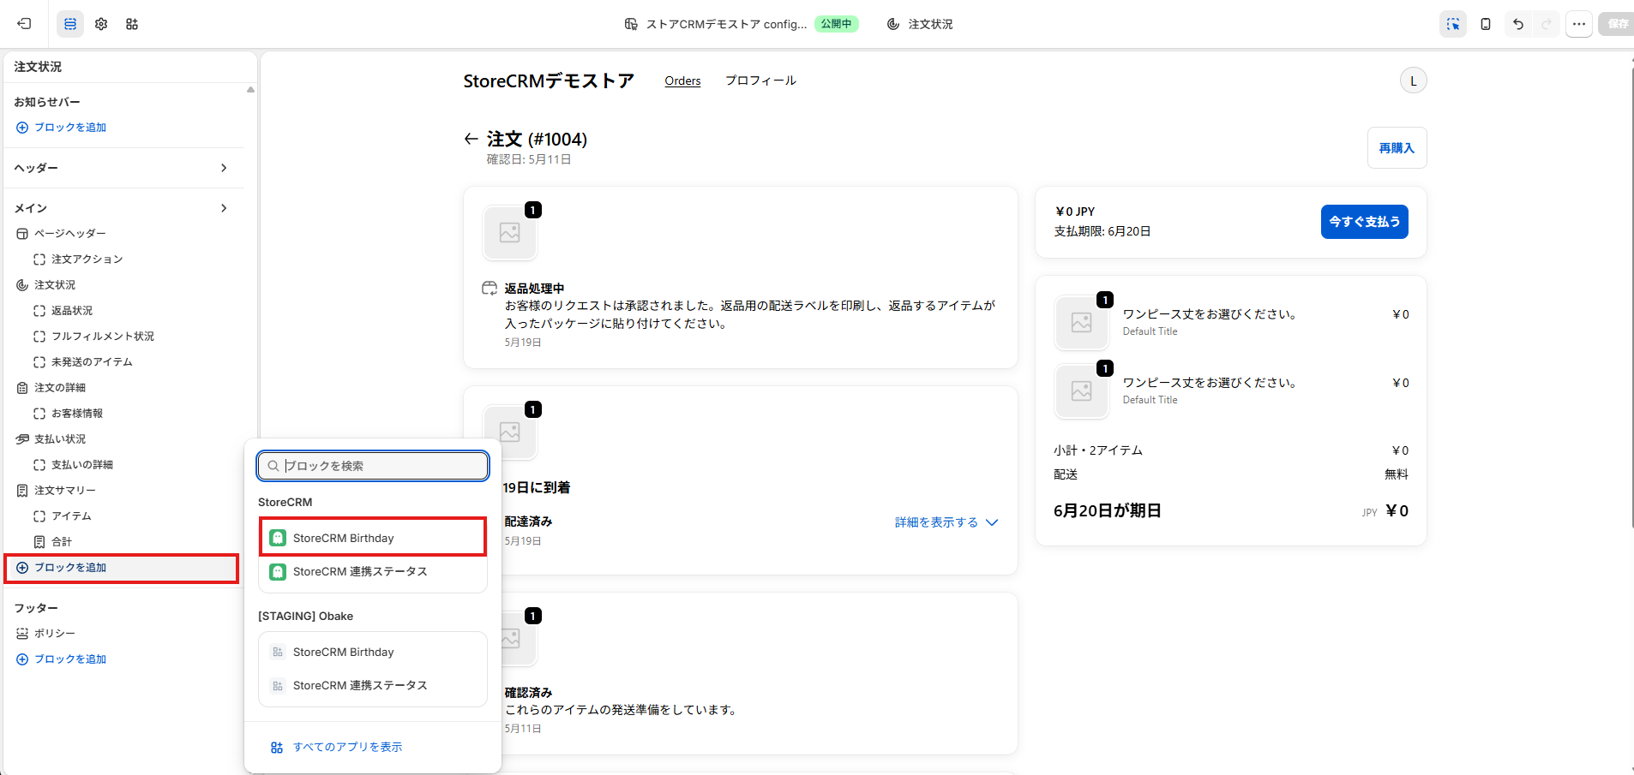Select StoreCRM Birthday block under StoreCRM

pyautogui.click(x=373, y=538)
